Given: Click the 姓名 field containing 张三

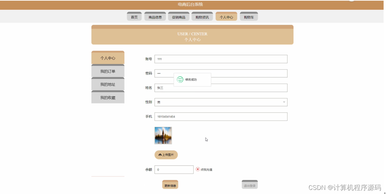Looking at the screenshot, I should point(221,88).
